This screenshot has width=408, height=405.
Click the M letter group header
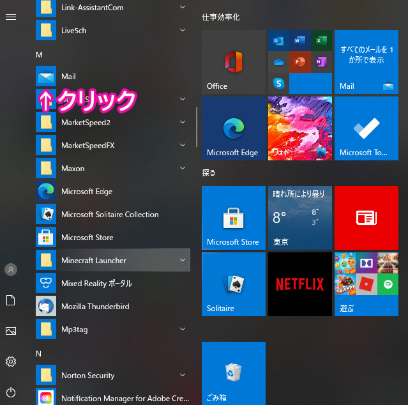pos(39,55)
